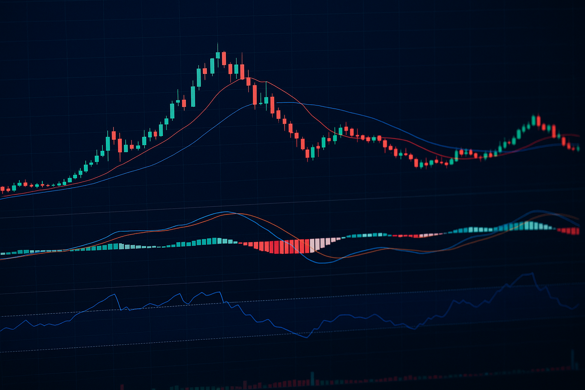Click the MACD line peak above the histogram
The width and height of the screenshot is (585, 390).
click(227, 212)
